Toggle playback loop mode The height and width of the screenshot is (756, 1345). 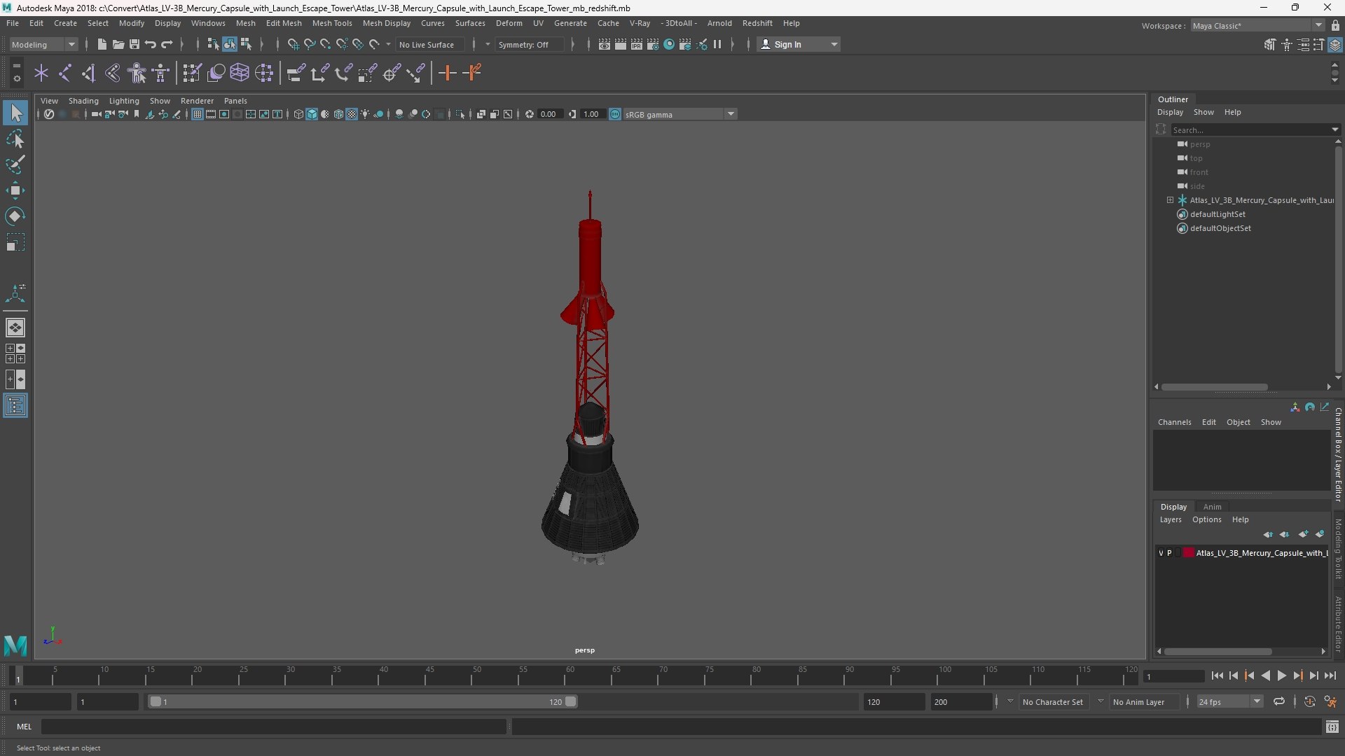click(1279, 701)
